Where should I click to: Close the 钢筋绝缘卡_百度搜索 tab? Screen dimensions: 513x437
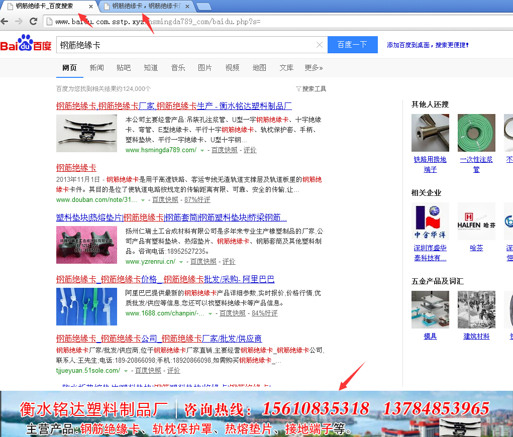(x=90, y=6)
